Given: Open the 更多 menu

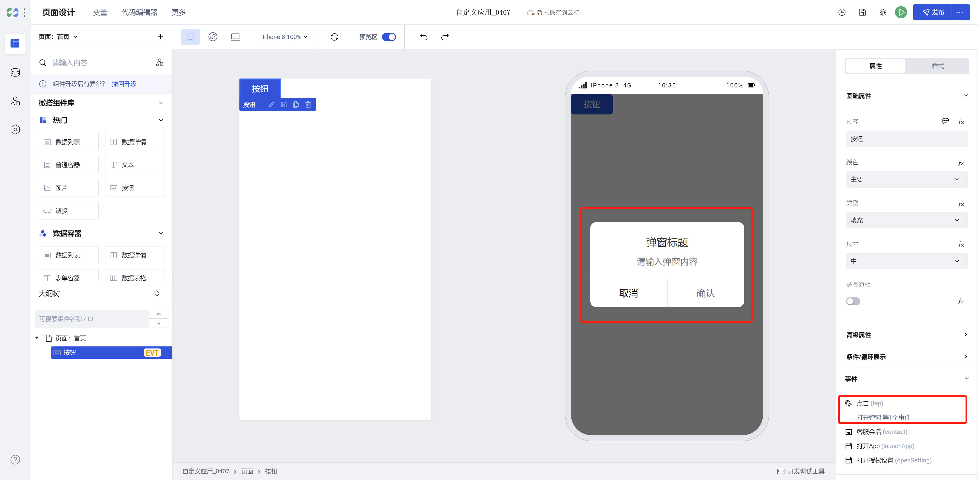Looking at the screenshot, I should [179, 12].
